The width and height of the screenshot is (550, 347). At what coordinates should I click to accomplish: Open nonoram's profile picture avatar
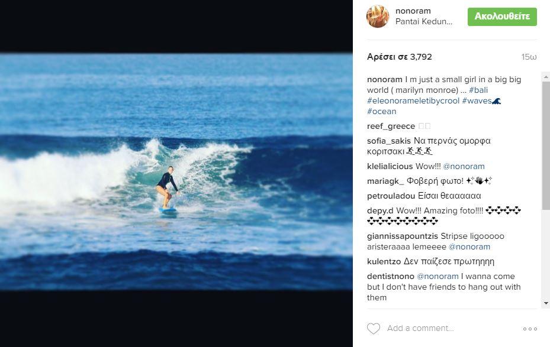[x=378, y=17]
